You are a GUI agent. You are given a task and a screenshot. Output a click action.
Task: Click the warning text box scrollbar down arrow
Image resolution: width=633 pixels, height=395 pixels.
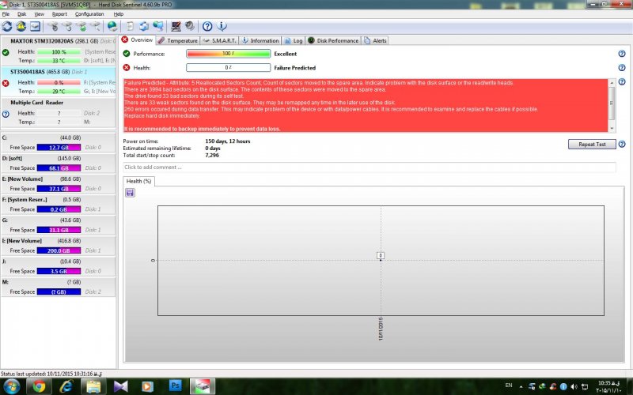point(612,128)
